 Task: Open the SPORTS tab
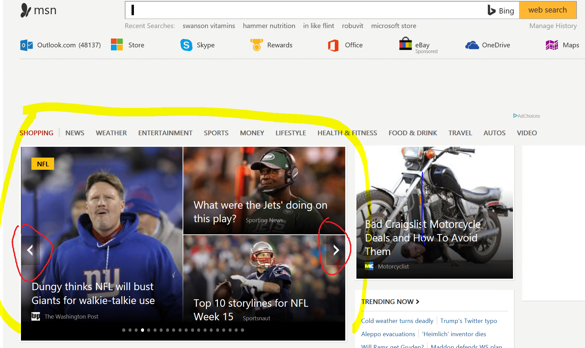(216, 133)
